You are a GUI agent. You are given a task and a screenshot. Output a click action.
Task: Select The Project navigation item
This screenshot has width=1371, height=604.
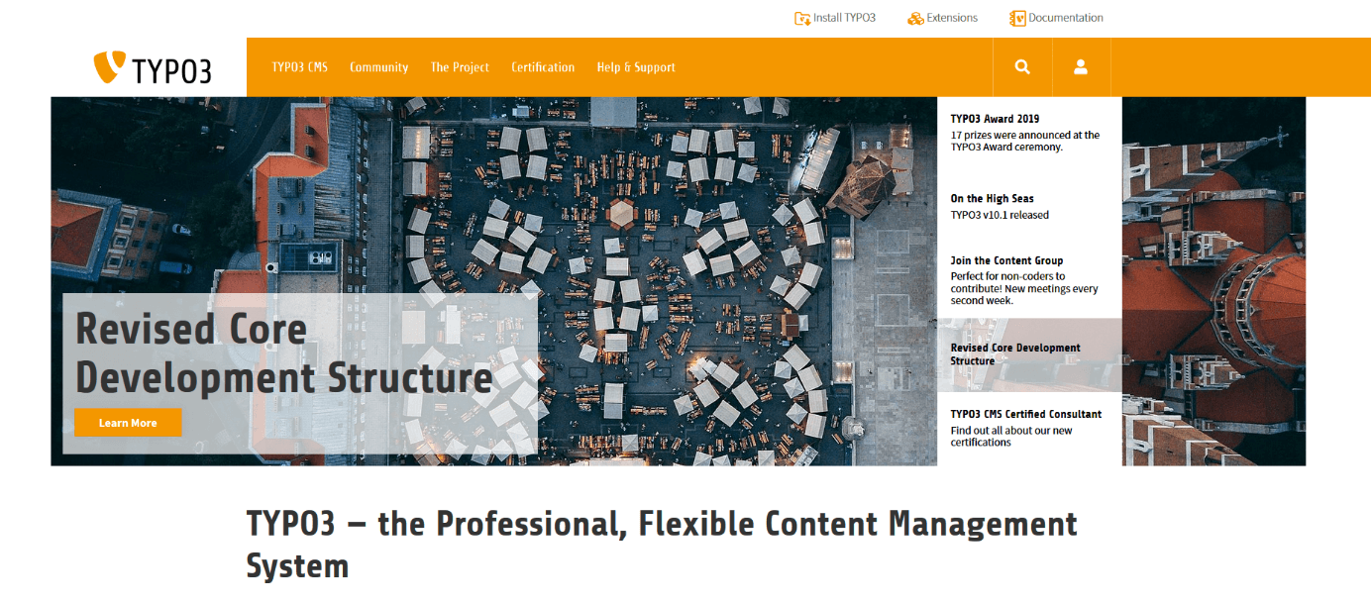pos(460,66)
